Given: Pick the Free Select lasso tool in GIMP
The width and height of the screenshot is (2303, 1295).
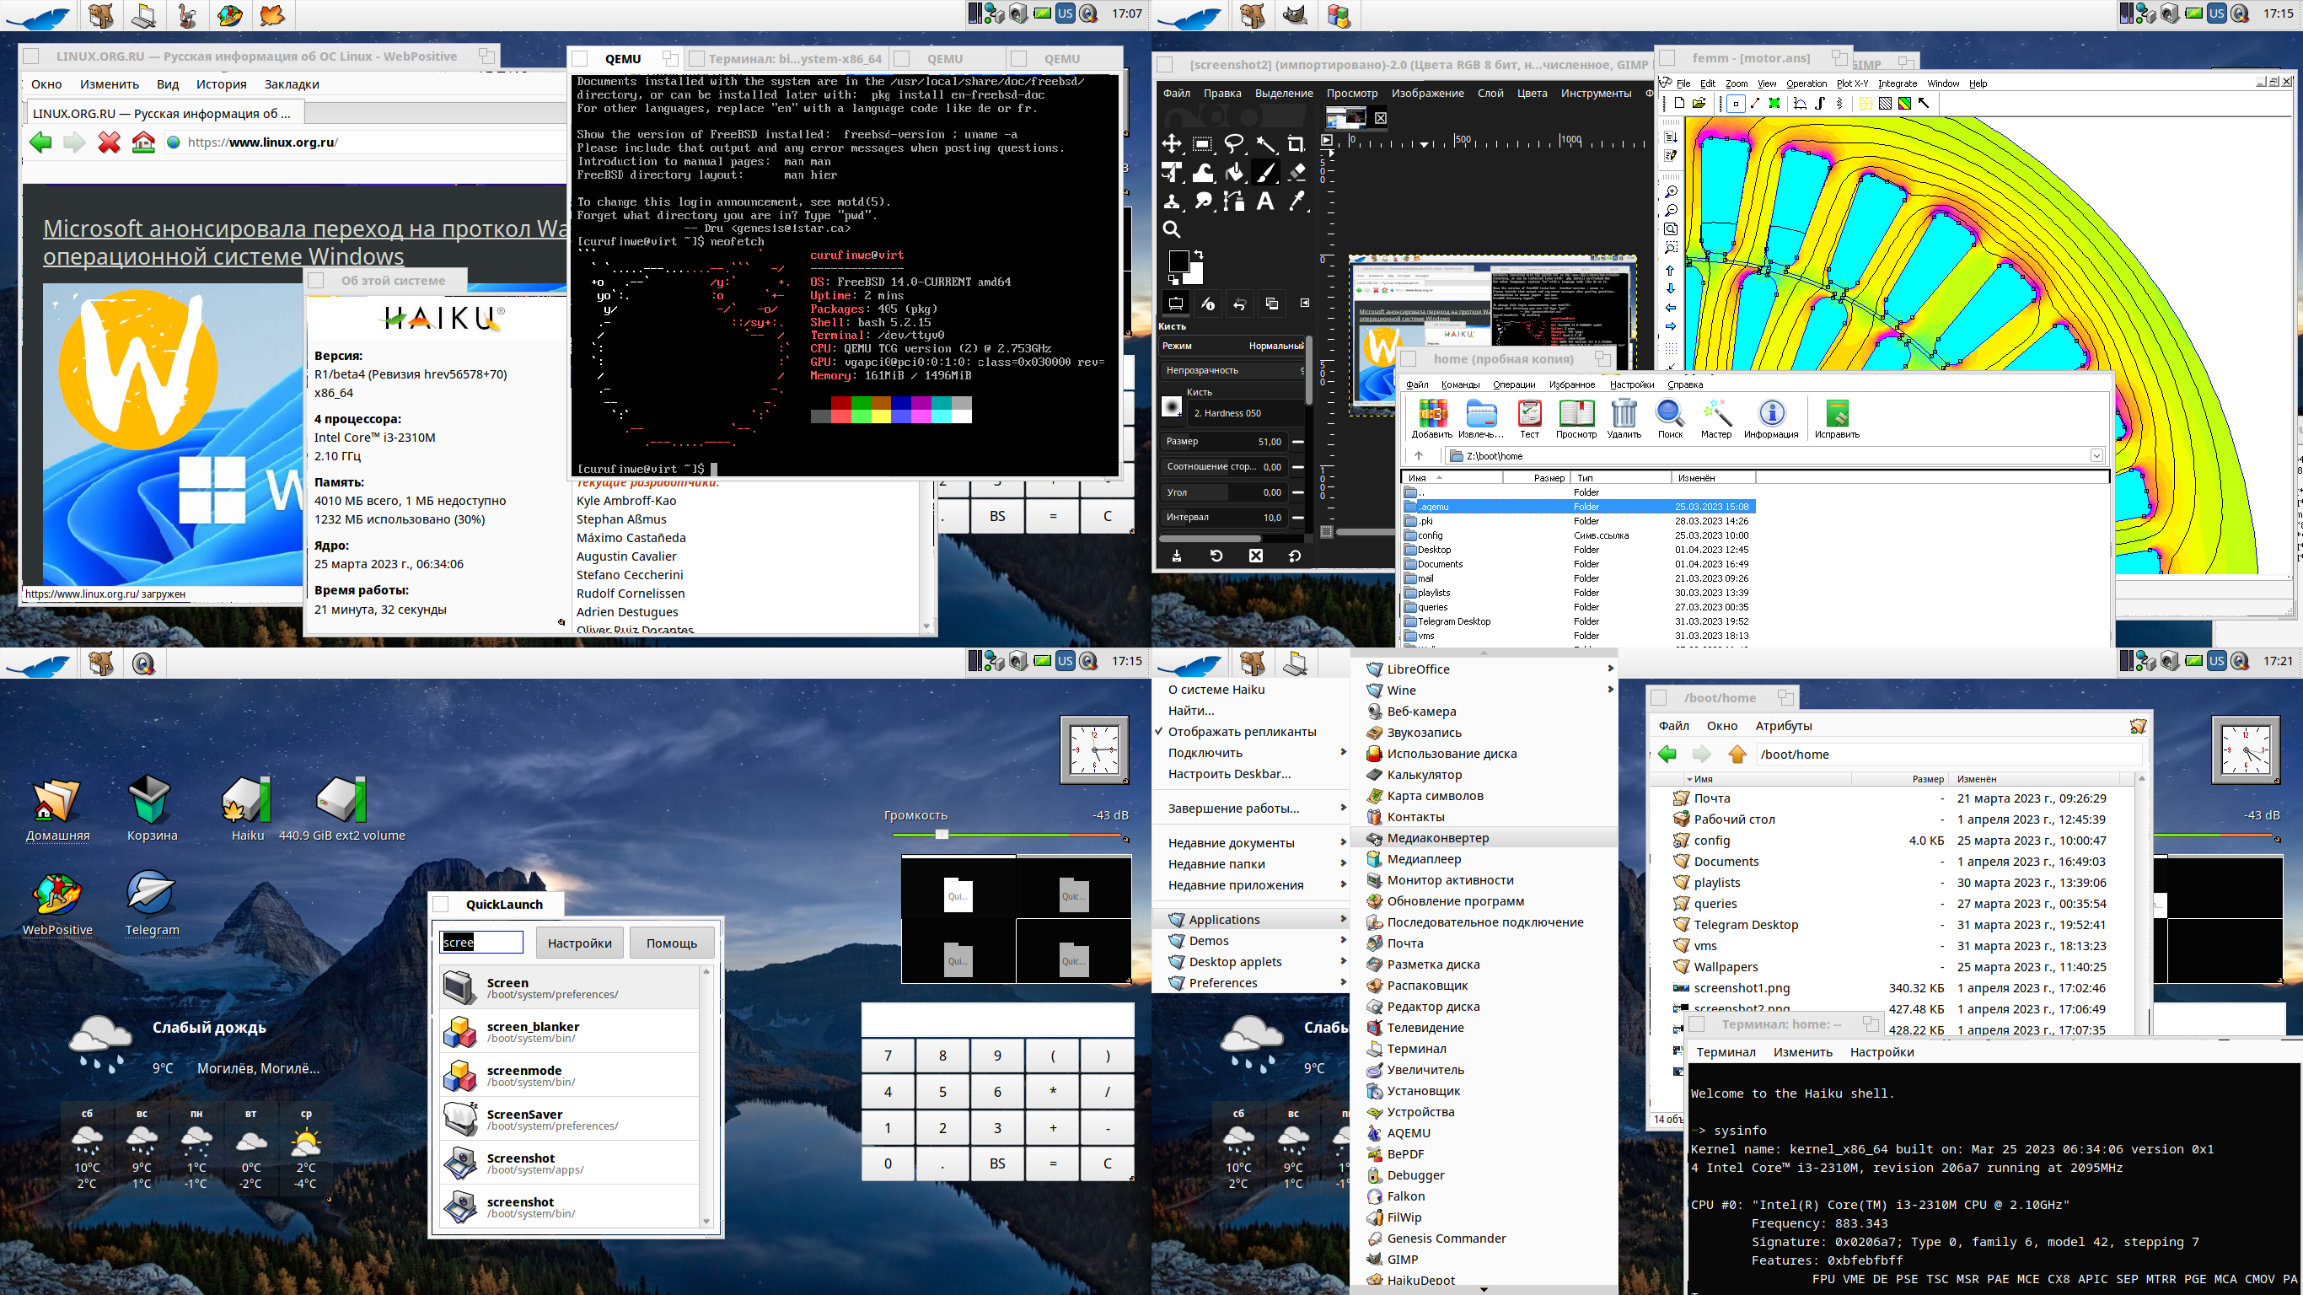Looking at the screenshot, I should (1234, 144).
